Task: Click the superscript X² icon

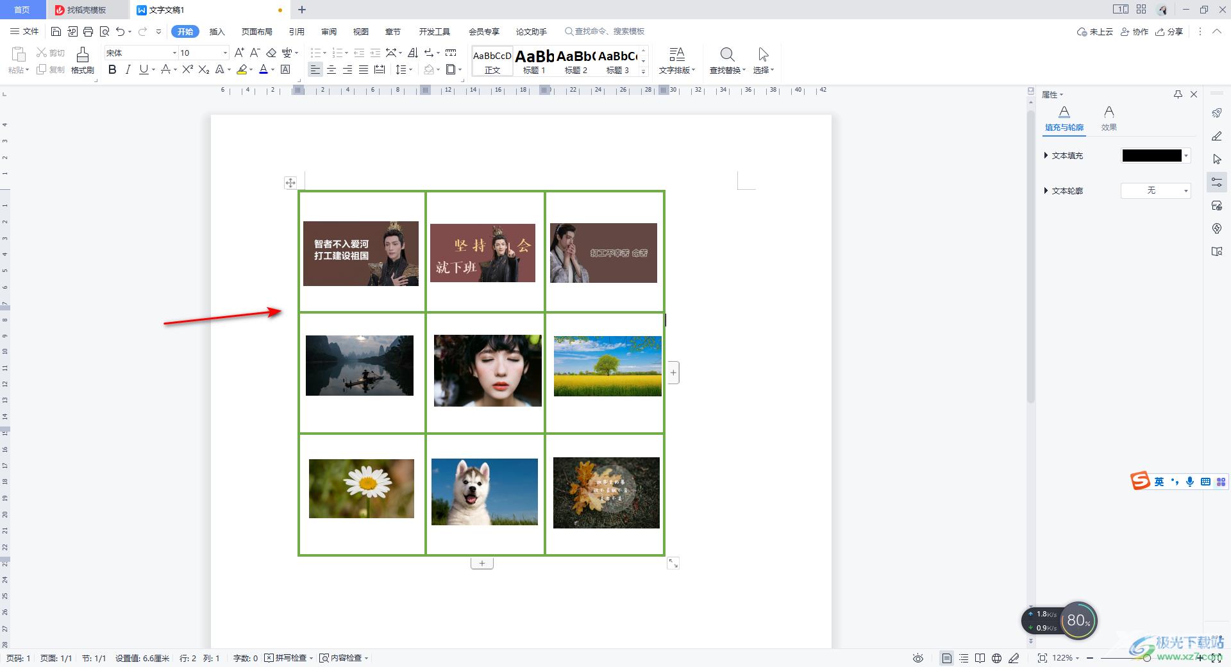Action: [x=187, y=69]
